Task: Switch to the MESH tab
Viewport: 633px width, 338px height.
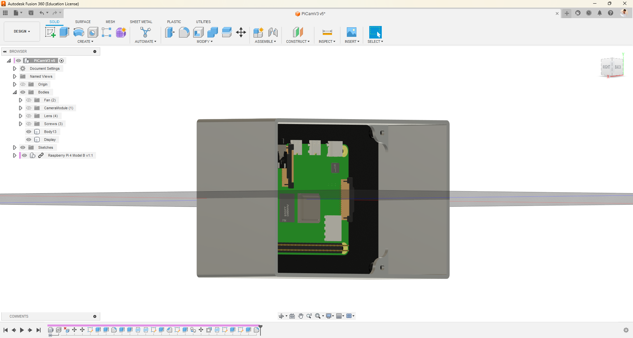Action: pyautogui.click(x=110, y=22)
